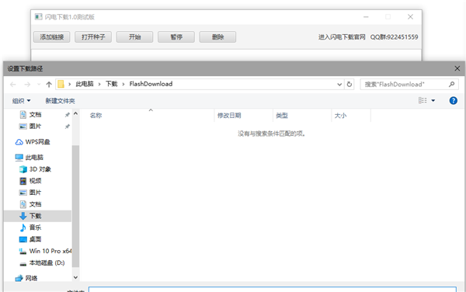This screenshot has height=292, width=466.
Task: Click the sidebar scrollbar thumb
Action: click(x=76, y=206)
